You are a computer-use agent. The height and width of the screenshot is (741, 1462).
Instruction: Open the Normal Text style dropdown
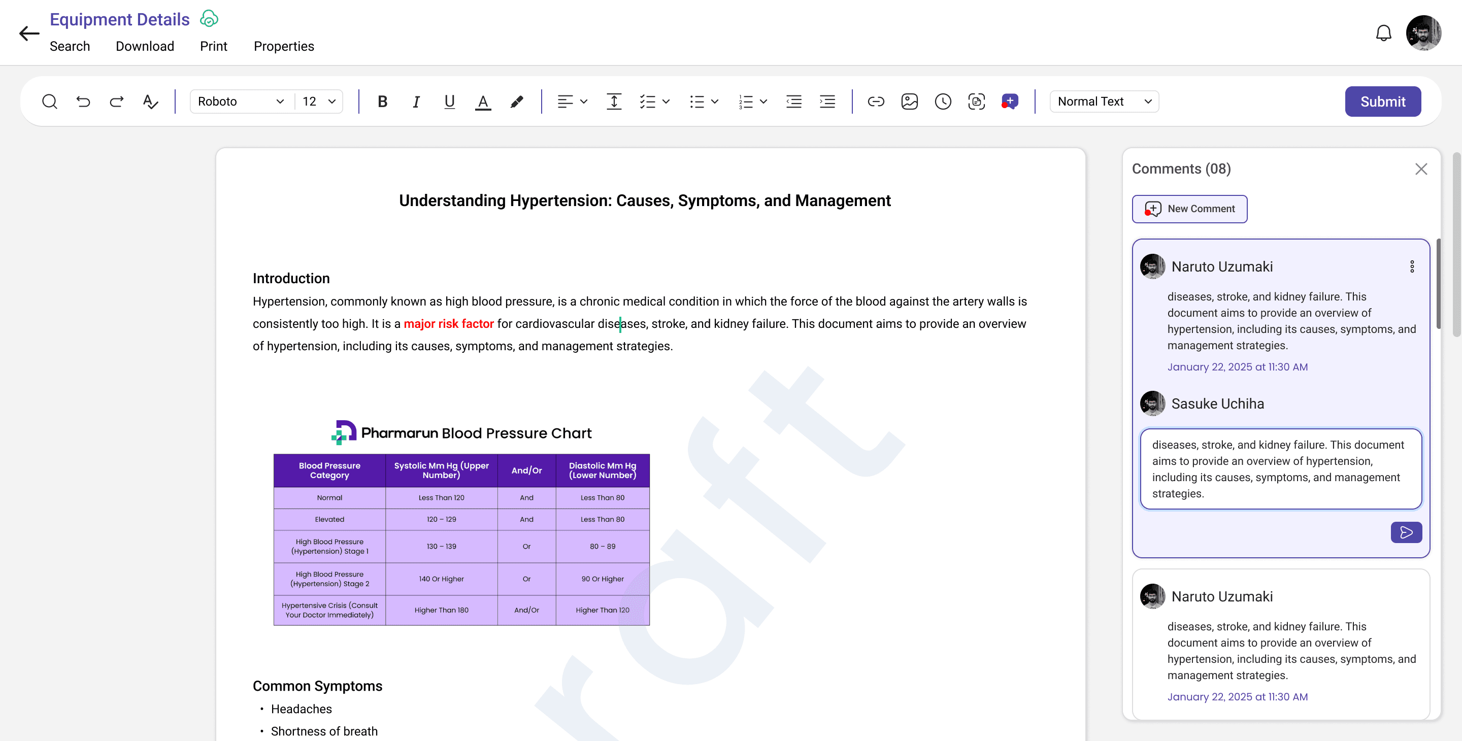point(1104,102)
